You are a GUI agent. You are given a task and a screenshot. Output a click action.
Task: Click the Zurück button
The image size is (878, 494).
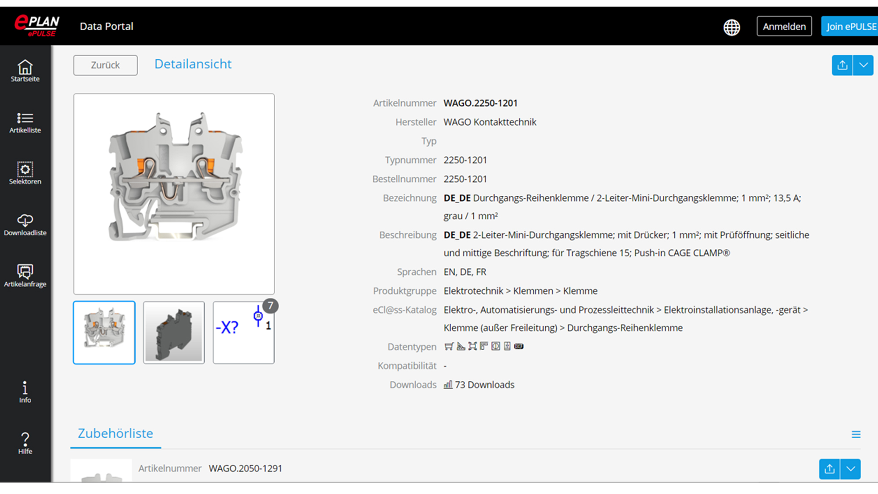click(105, 65)
